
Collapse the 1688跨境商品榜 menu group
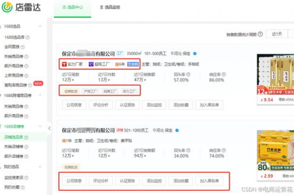point(40,95)
